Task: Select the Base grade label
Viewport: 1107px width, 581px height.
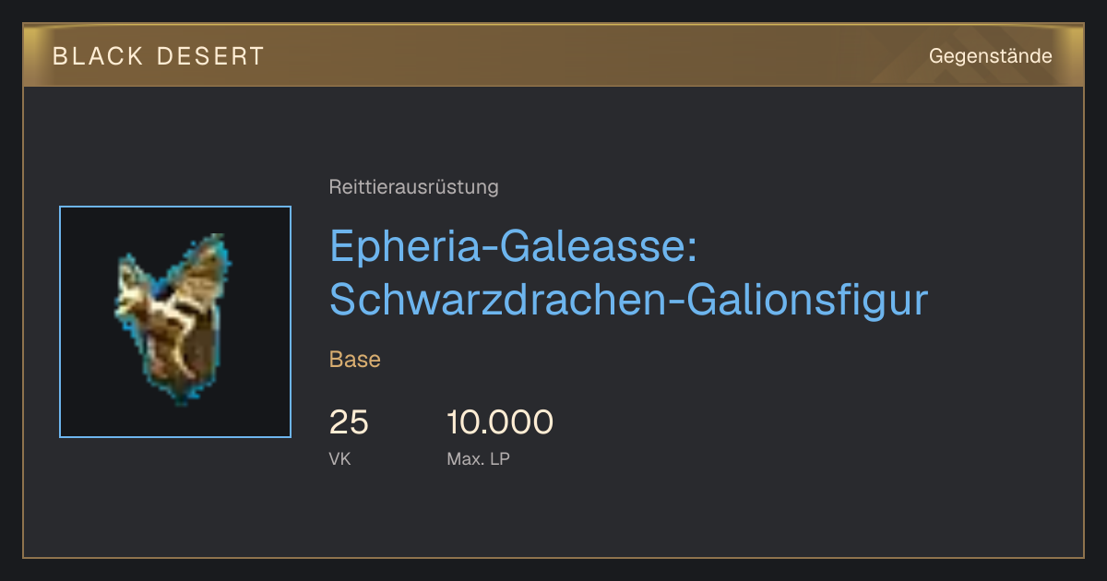Action: coord(355,360)
